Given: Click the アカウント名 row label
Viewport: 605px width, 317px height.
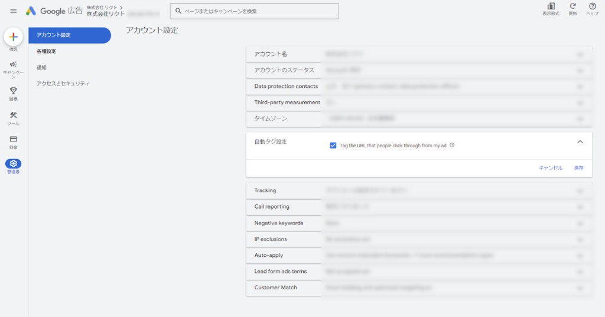Looking at the screenshot, I should click(x=271, y=54).
